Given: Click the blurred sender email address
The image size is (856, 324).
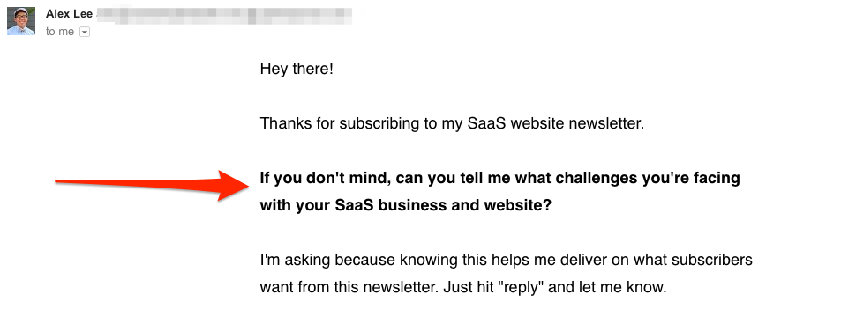Looking at the screenshot, I should coord(224,15).
